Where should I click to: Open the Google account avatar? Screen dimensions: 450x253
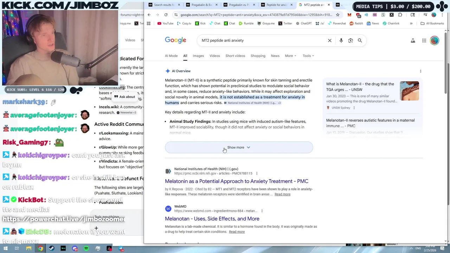click(x=435, y=40)
